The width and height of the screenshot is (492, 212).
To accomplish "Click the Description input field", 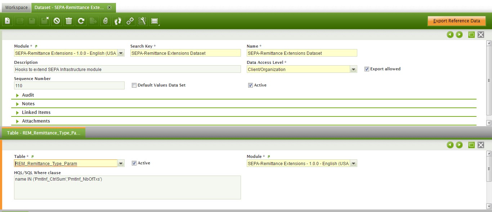I will coord(127,70).
